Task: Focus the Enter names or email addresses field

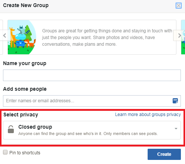Action: (92, 101)
